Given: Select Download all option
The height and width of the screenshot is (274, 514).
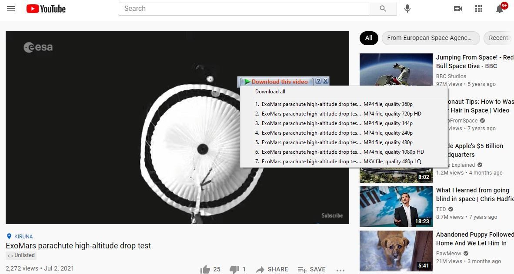Looking at the screenshot, I should 270,92.
